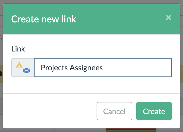Click the blue people Assignees icon
The height and width of the screenshot is (132, 183).
(x=26, y=70)
